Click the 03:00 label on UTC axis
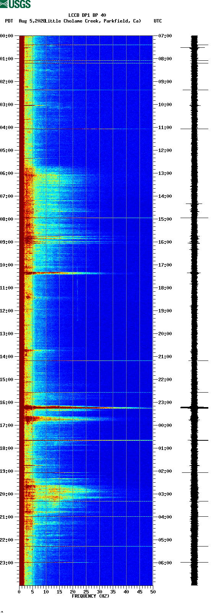The image size is (211, 616). 165,494
